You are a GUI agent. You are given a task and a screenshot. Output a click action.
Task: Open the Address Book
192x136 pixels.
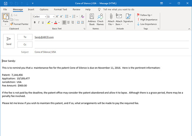[92, 19]
